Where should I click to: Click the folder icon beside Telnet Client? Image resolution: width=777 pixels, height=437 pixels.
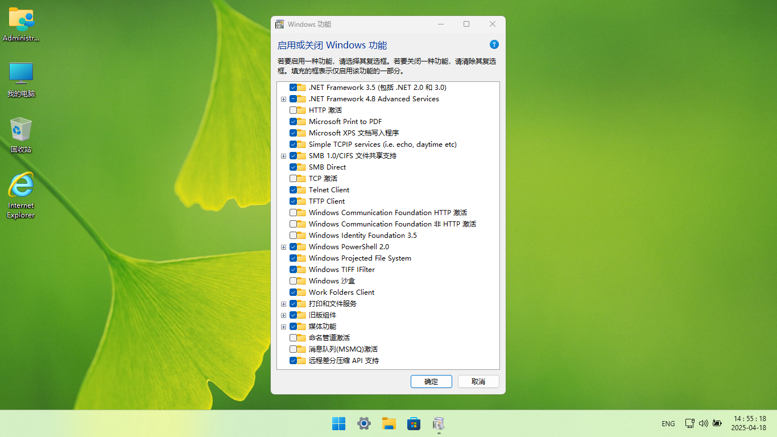(302, 189)
